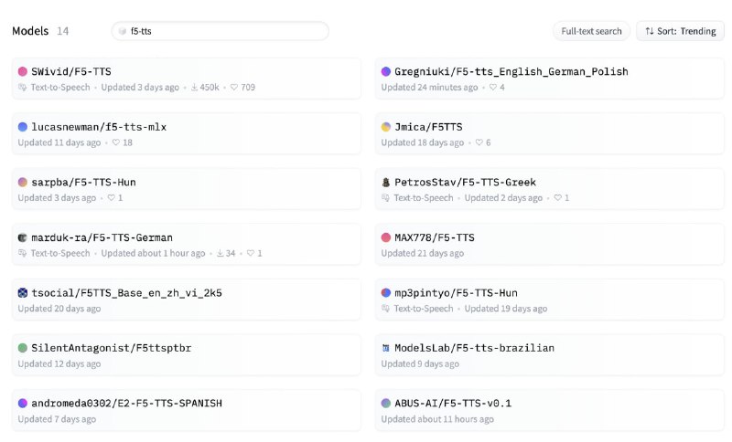
Task: Open the SWivid/F5-TTS model
Action: point(187,79)
